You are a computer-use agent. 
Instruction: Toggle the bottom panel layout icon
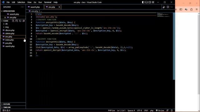click(147, 2)
